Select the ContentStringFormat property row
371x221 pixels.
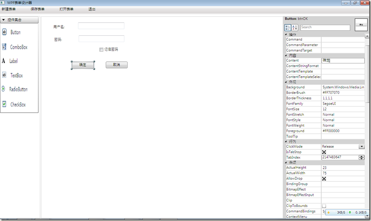coord(325,66)
